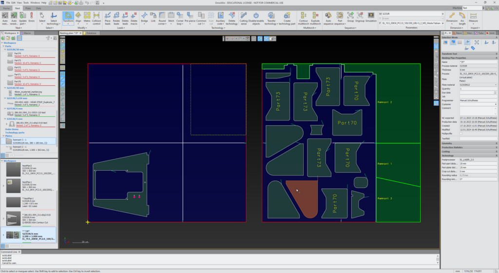Open the Errors tool in ribbon
The width and height of the screenshot is (499, 273).
pyautogui.click(x=31, y=17)
